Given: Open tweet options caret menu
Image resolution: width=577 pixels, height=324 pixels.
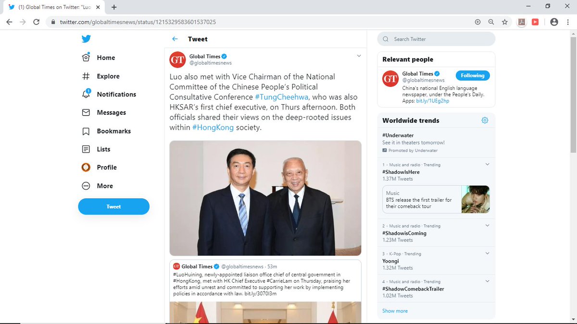Looking at the screenshot, I should 358,56.
